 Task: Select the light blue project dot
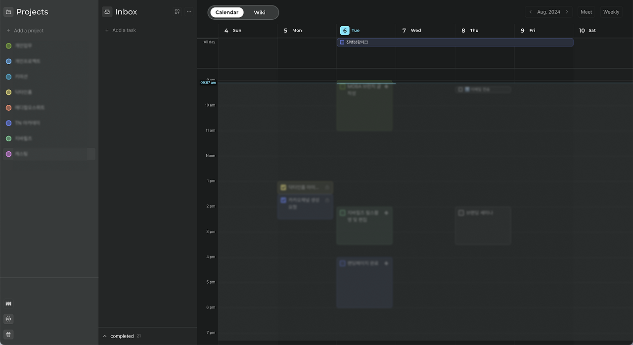[8, 61]
